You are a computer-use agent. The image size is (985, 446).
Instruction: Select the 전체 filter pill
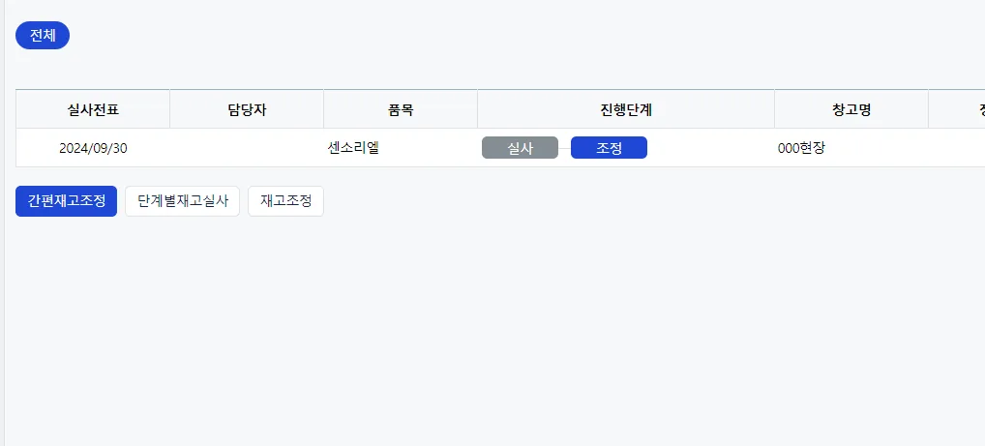42,35
